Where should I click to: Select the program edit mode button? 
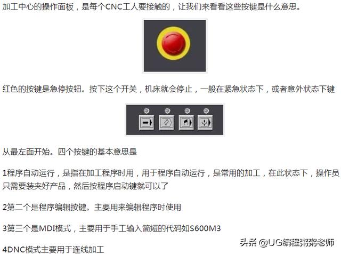tap(166, 122)
